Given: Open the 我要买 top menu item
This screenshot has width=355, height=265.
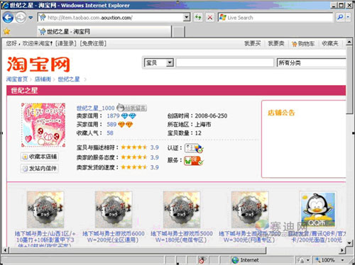Looking at the screenshot, I should pyautogui.click(x=252, y=43).
